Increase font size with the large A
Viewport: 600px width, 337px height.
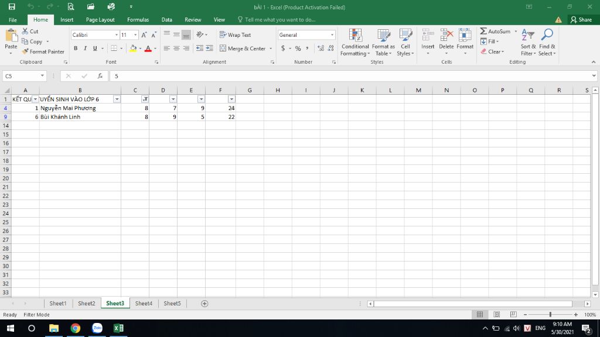(144, 35)
